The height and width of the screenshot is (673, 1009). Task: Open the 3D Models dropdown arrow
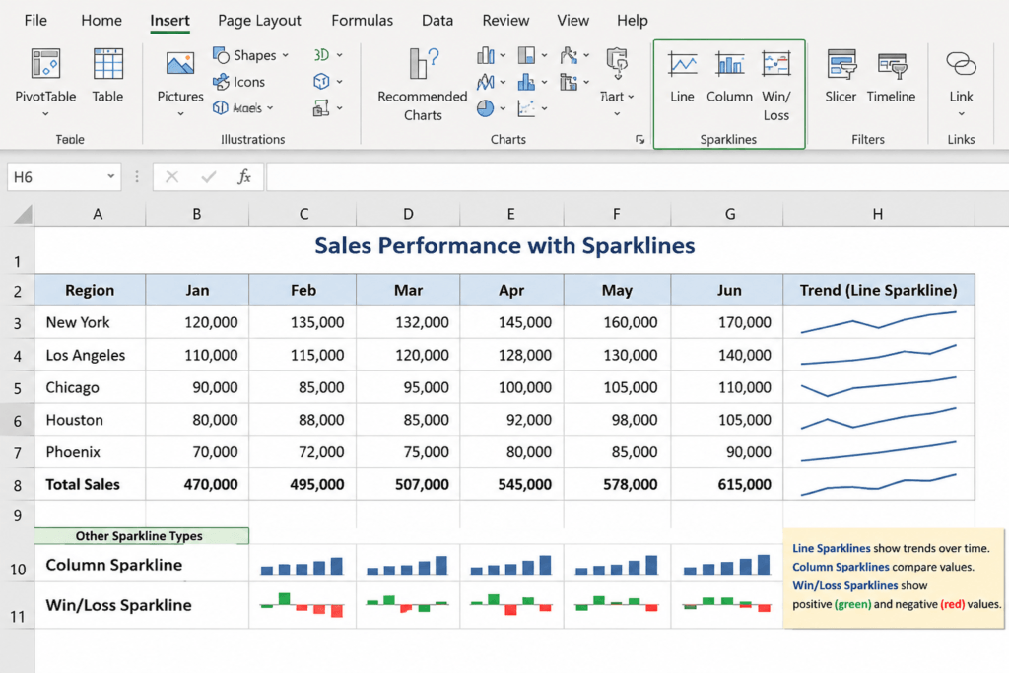tap(270, 108)
